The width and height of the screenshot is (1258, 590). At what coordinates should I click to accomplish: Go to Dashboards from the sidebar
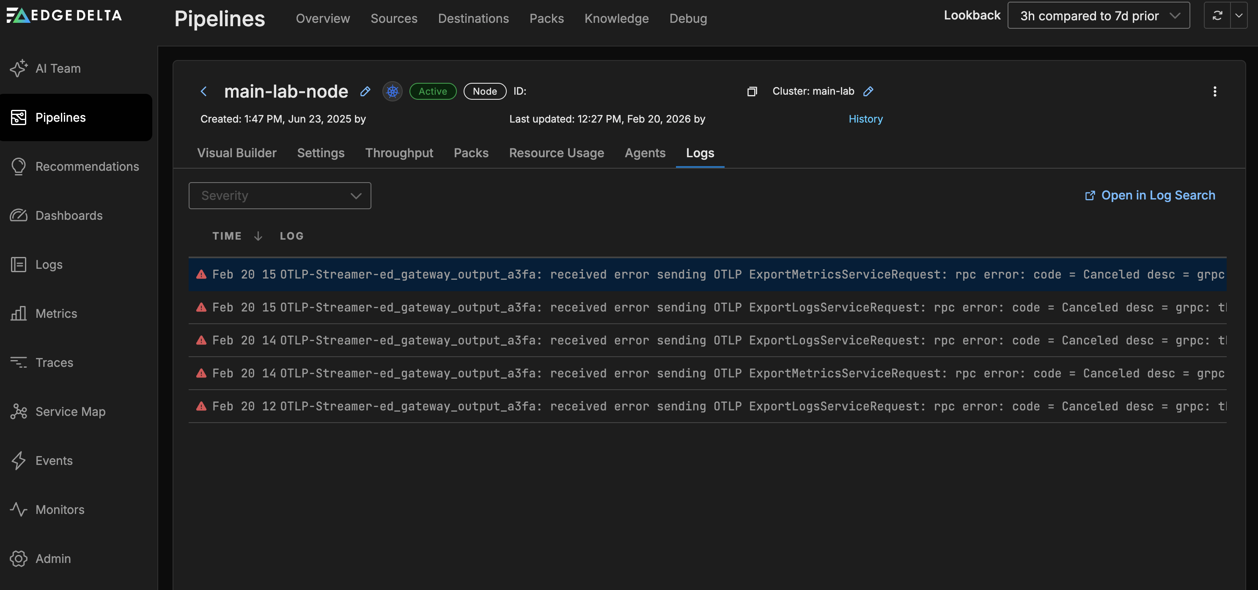pos(69,215)
